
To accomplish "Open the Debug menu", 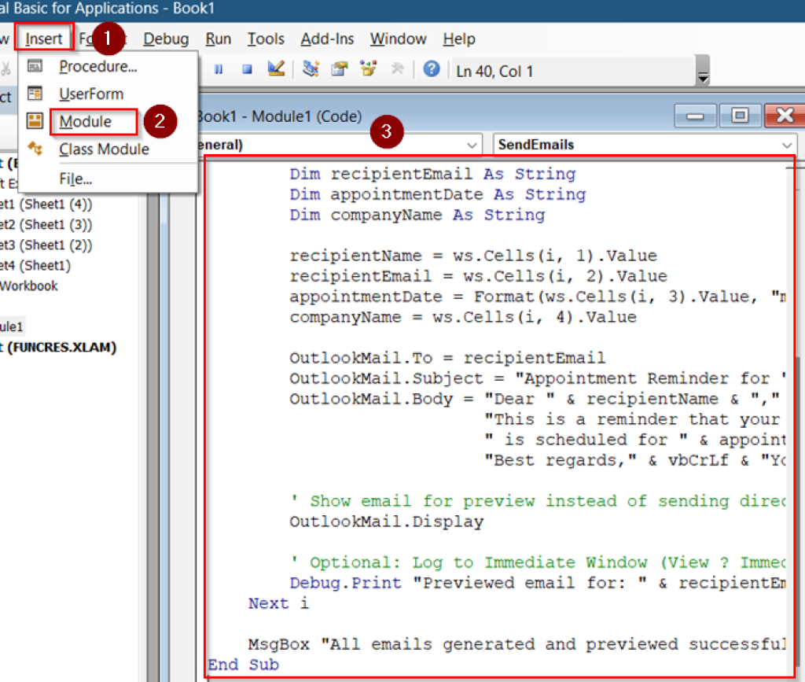I will pyautogui.click(x=166, y=39).
